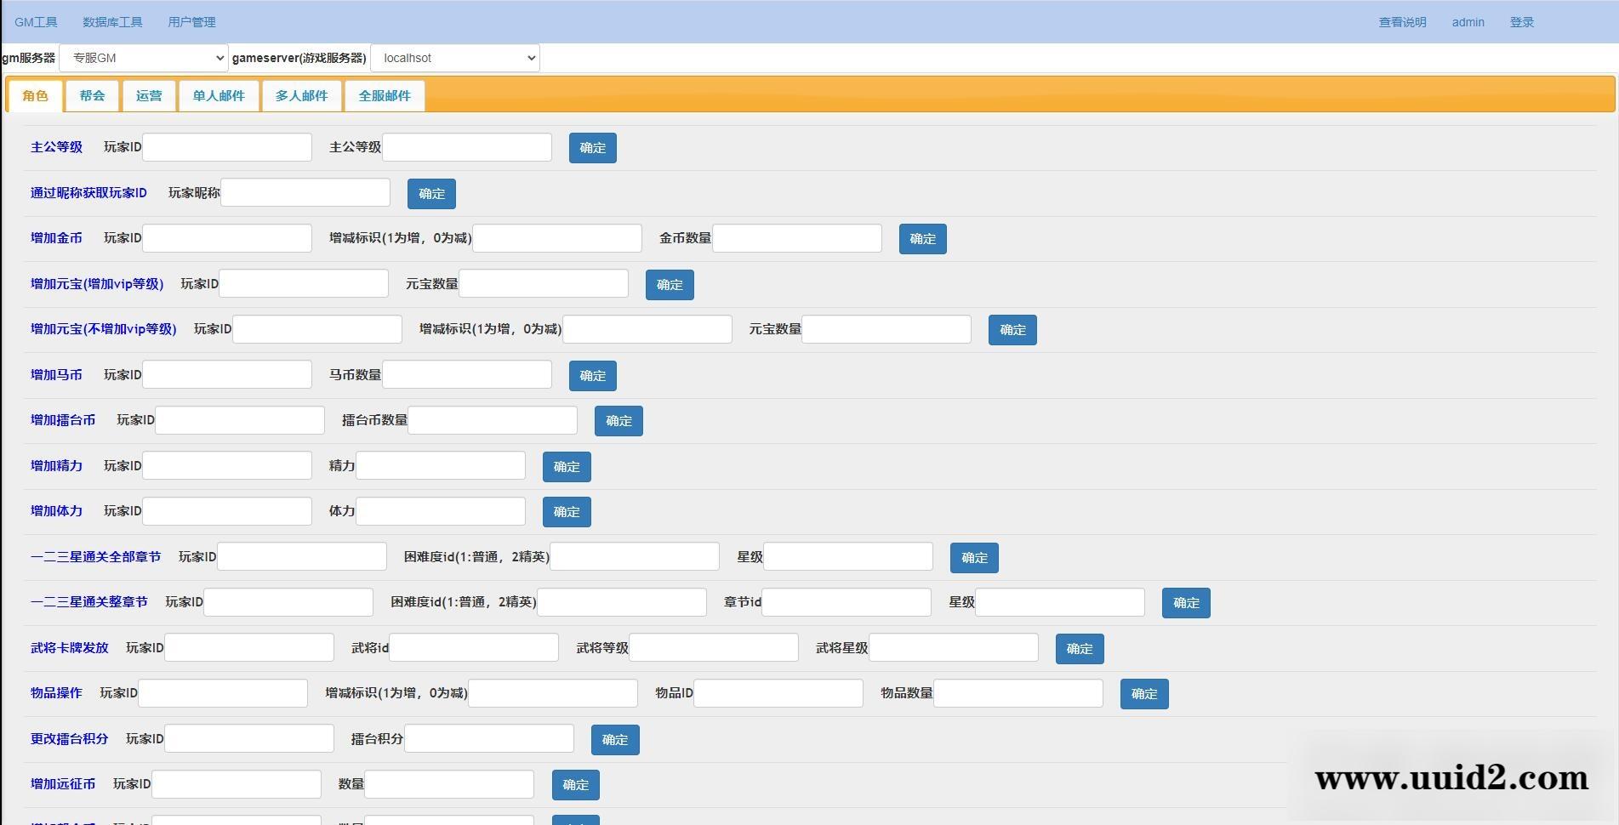1619x825 pixels.
Task: Open the 运营 tab
Action: coord(149,96)
